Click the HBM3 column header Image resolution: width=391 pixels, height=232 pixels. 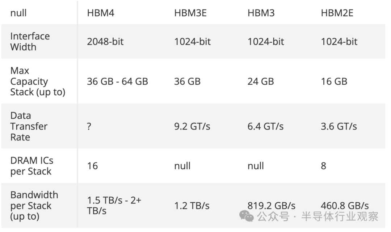261,13
